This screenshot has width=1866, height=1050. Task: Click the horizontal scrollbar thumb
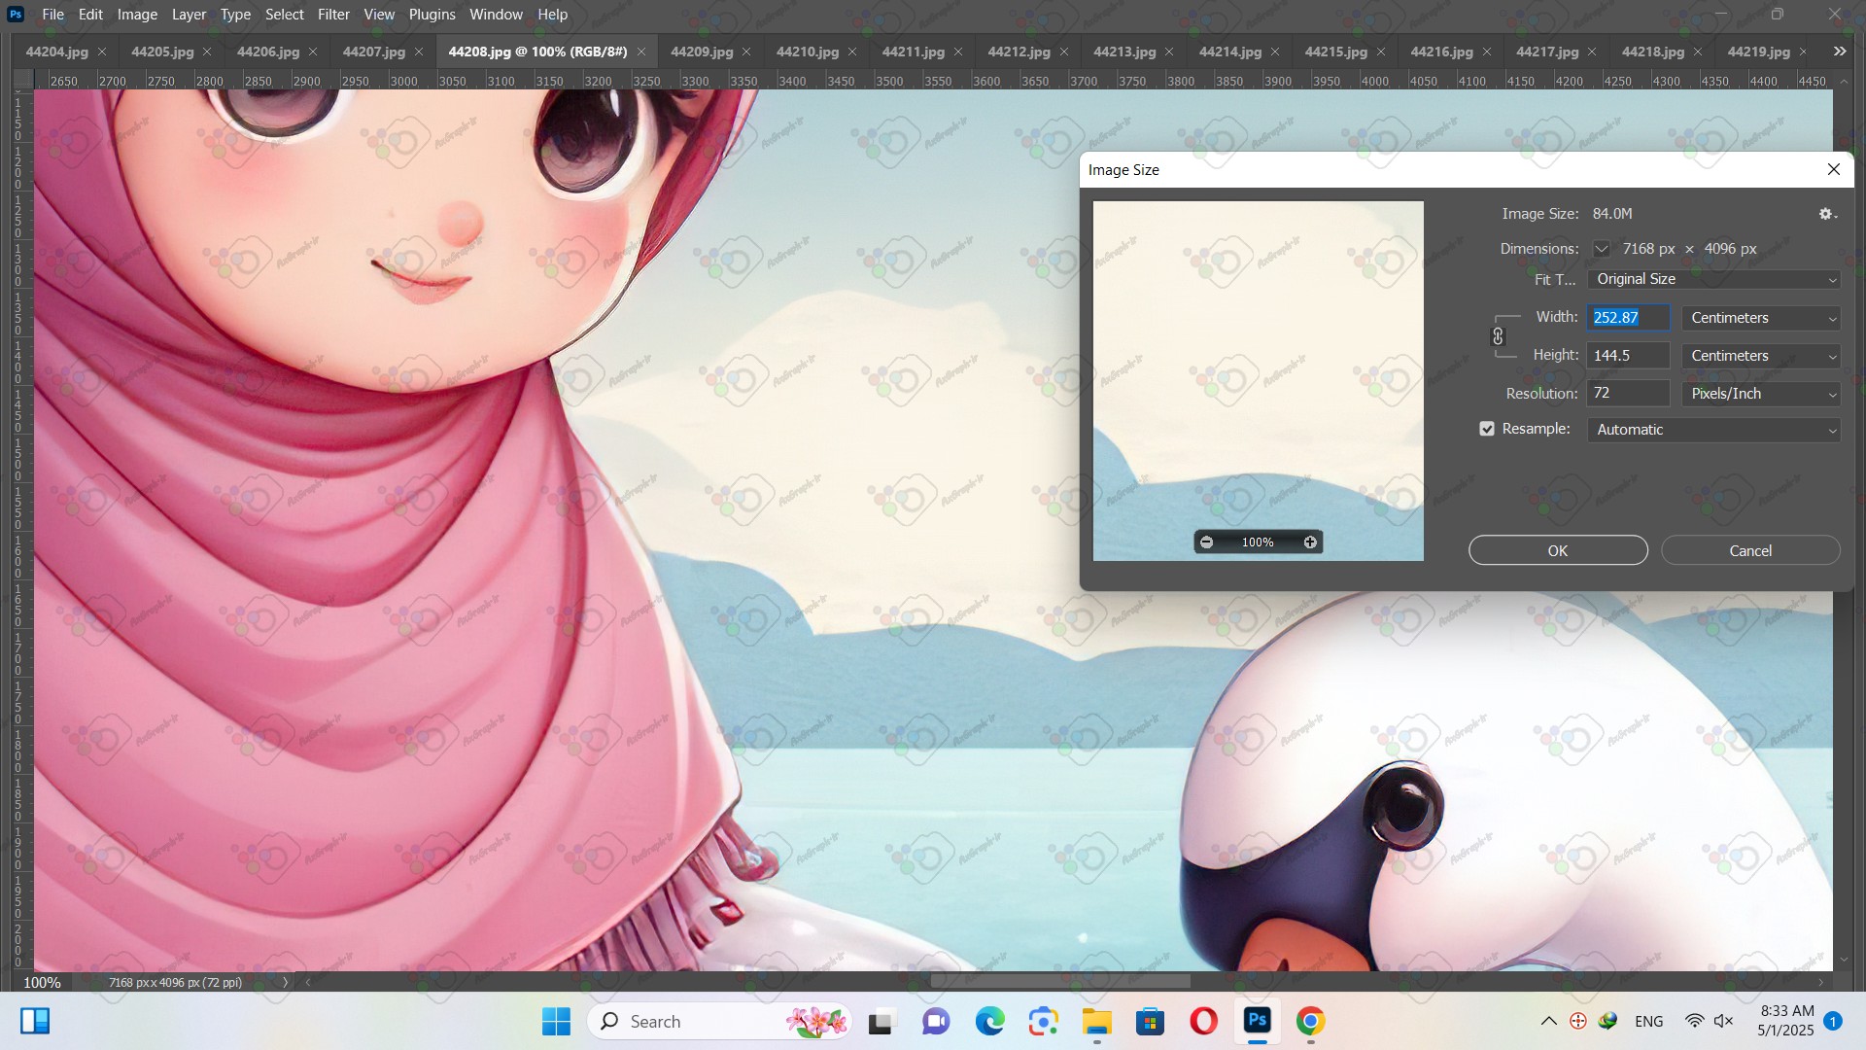[1060, 982]
